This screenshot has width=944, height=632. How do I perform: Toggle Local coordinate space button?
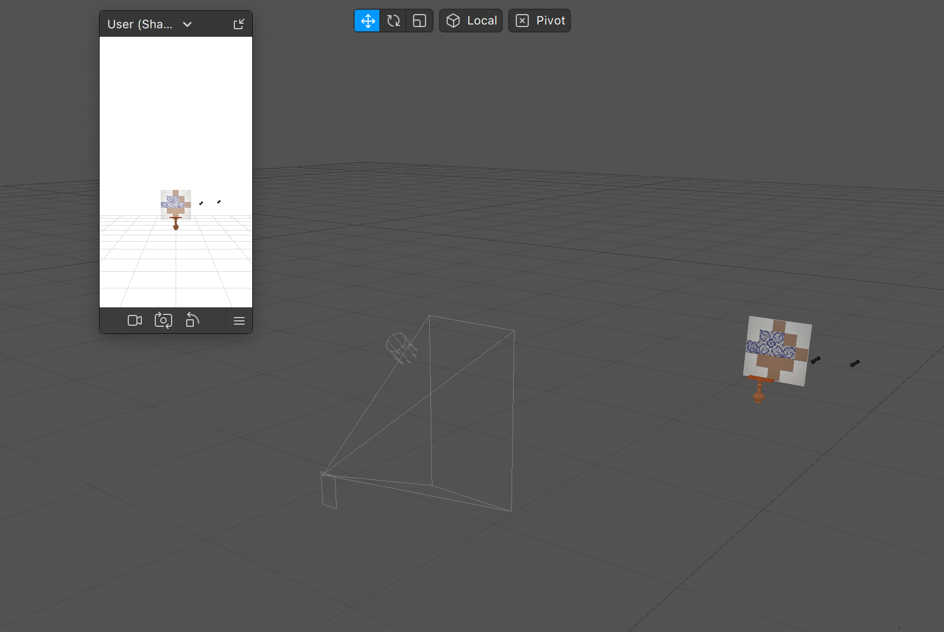[471, 21]
